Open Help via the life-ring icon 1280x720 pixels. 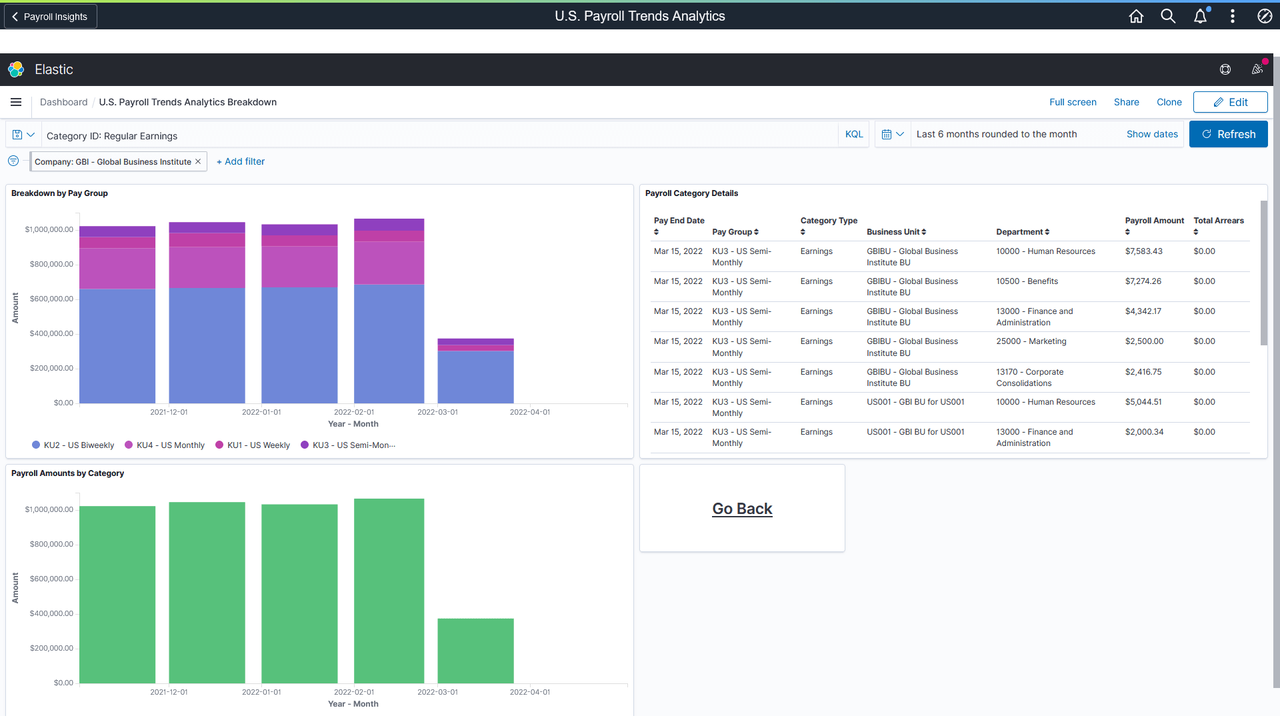click(1225, 69)
